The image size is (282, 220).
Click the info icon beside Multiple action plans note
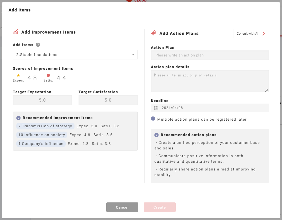153,119
